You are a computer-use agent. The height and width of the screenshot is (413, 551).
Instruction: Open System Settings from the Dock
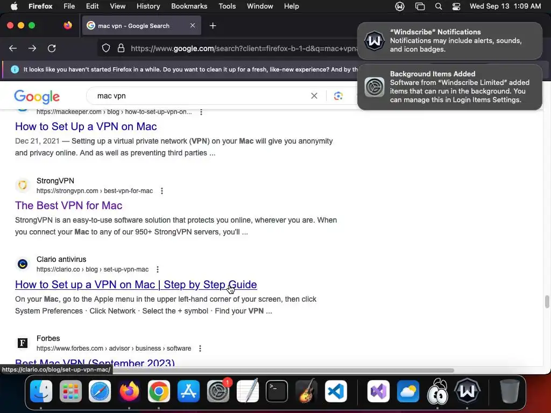(x=218, y=391)
